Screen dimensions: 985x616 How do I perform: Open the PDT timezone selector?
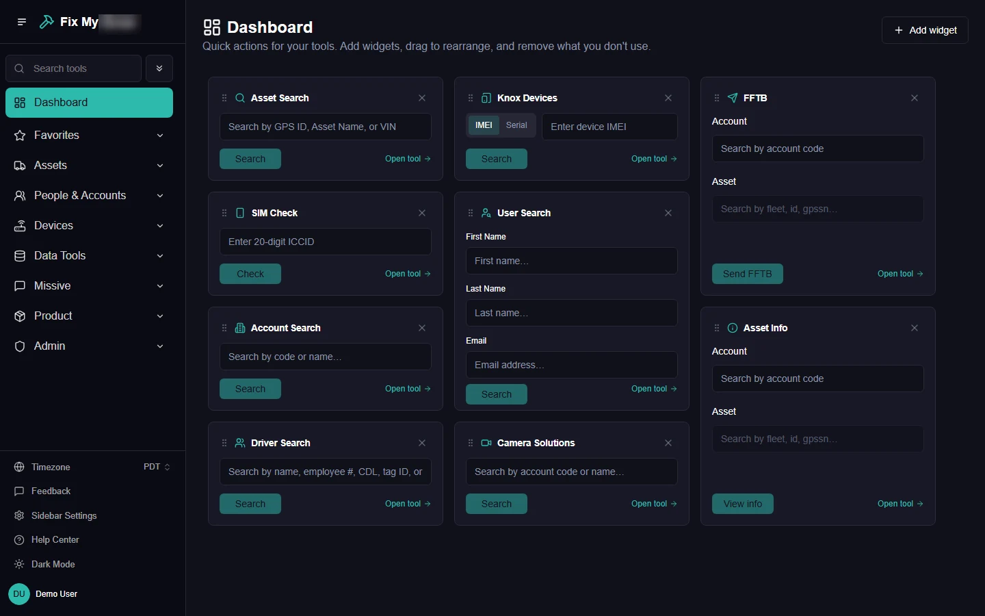pyautogui.click(x=157, y=467)
